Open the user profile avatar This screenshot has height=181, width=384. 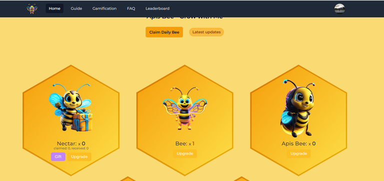pos(339,8)
